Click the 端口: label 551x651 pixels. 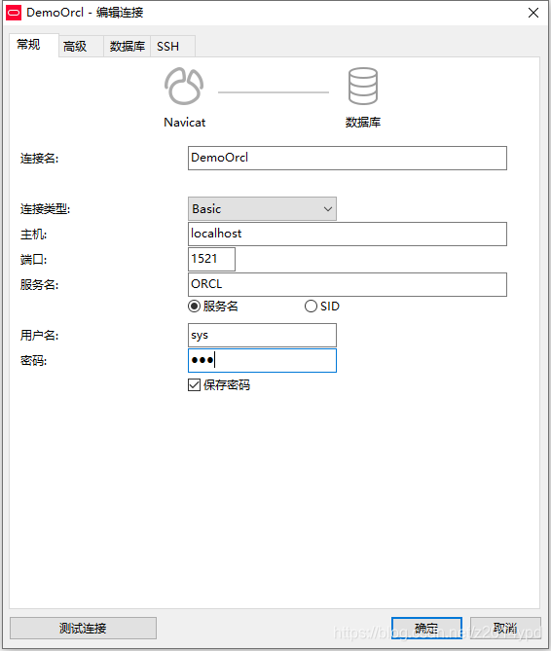(x=34, y=260)
